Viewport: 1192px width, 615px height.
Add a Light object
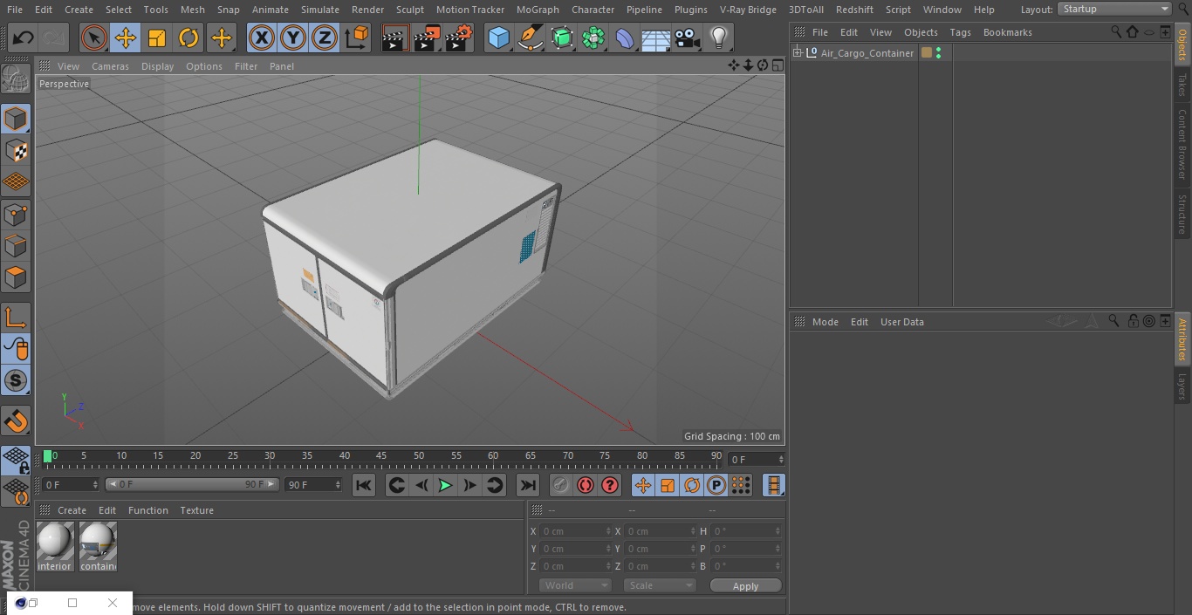[x=718, y=38]
